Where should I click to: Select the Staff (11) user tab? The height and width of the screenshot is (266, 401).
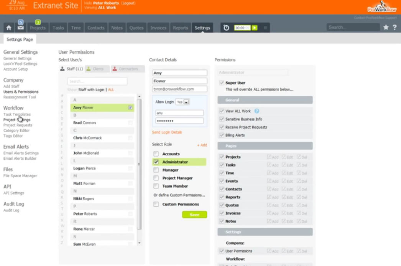coord(71,69)
